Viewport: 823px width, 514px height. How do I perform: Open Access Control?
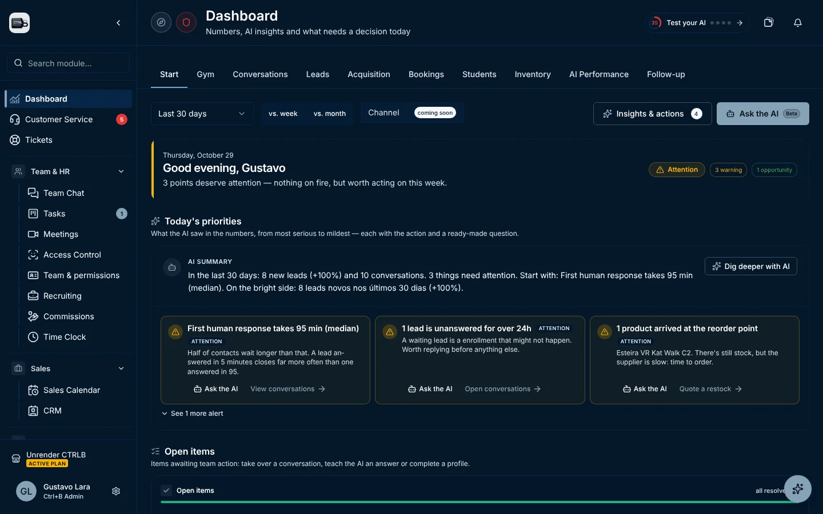77,255
